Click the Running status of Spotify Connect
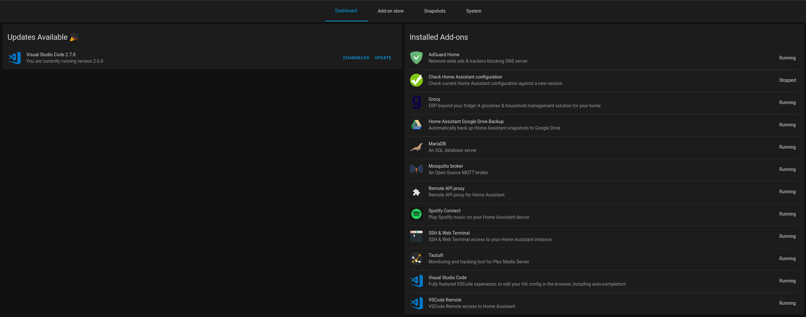 (787, 214)
